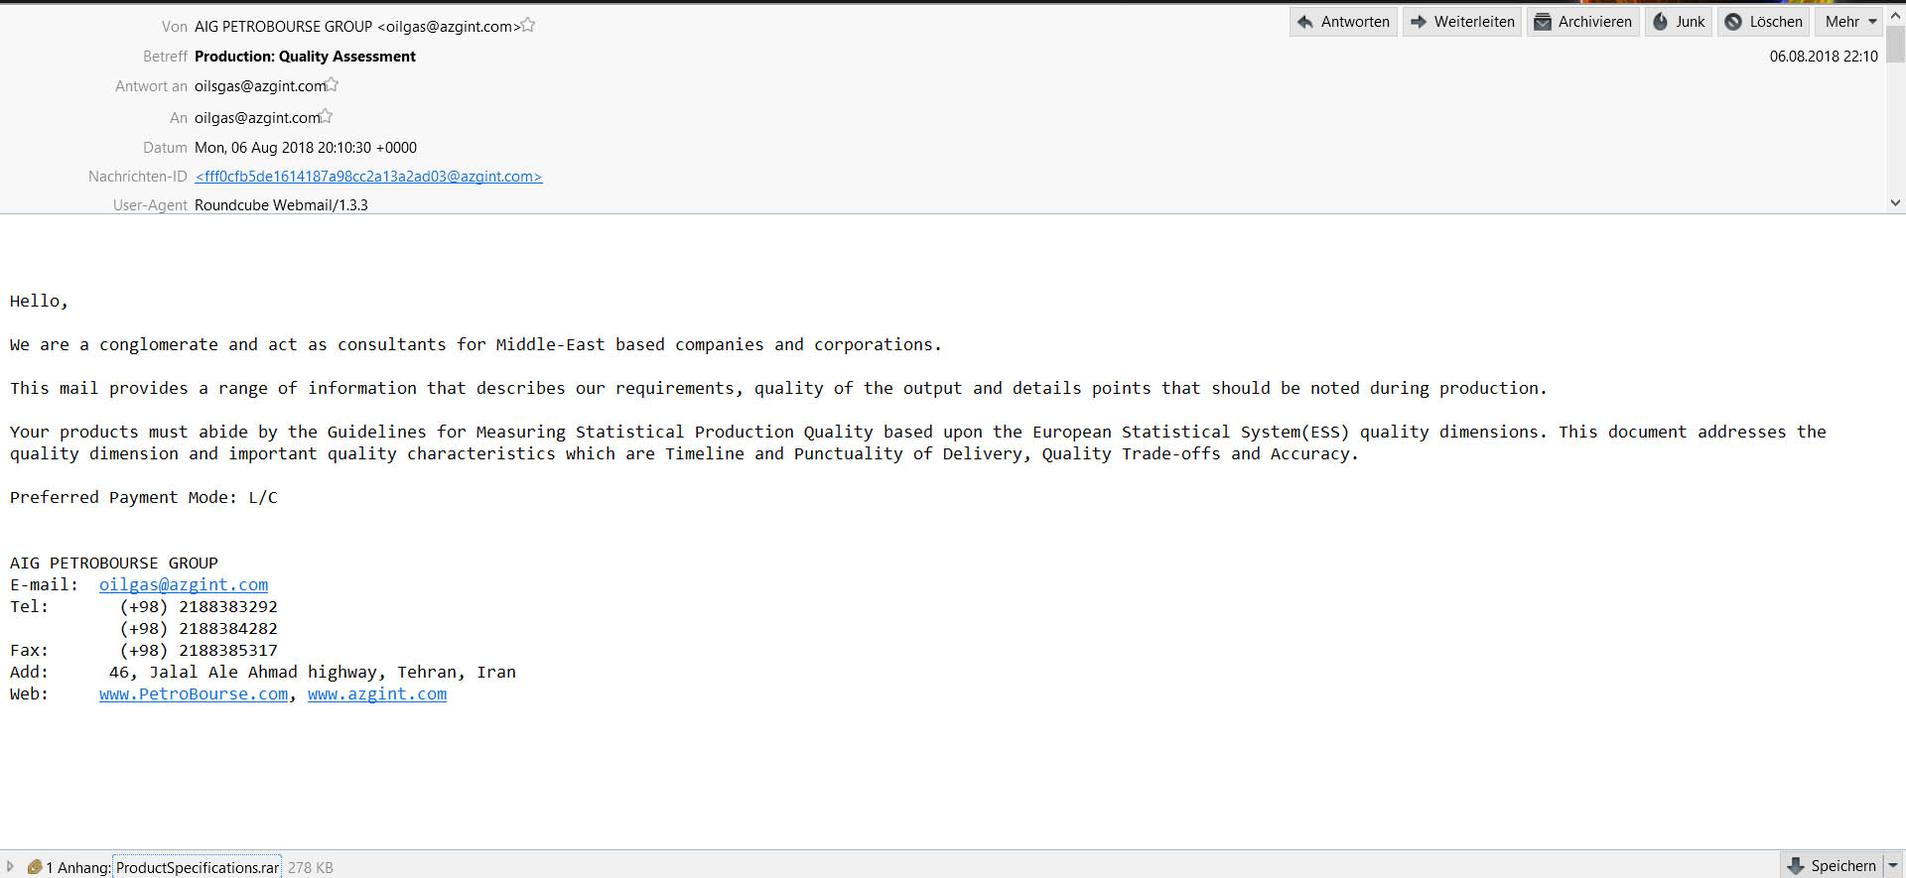Viewport: 1906px width, 878px height.
Task: Click the header scrollbar up arrow
Action: [1895, 16]
